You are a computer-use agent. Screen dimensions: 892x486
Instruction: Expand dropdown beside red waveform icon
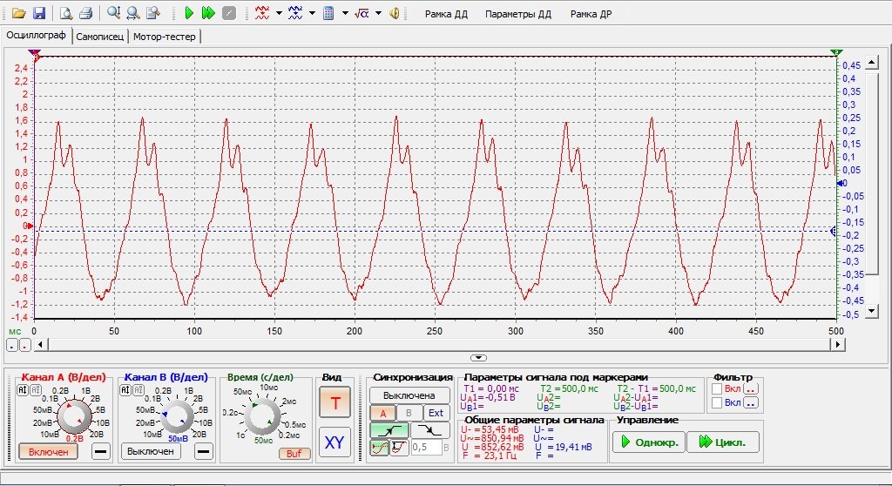coord(279,14)
